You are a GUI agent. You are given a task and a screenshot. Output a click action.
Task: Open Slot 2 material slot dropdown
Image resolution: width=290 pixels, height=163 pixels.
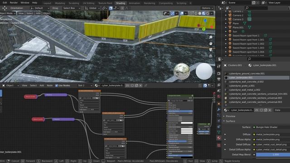pos(85,86)
